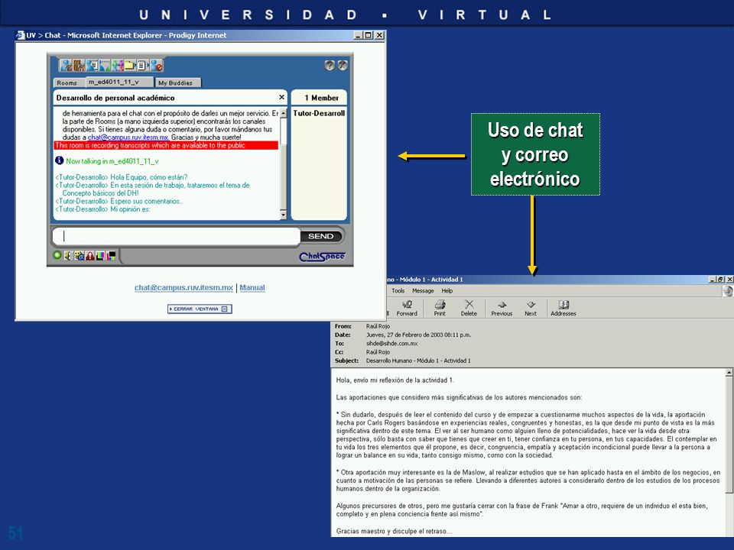734x550 pixels.
Task: Click the round X icon beside chat help
Action: point(343,66)
